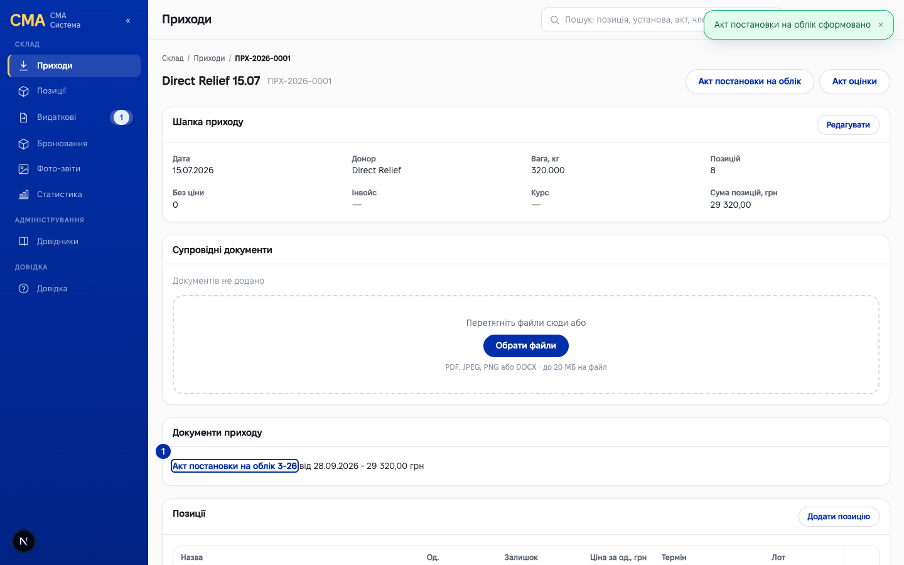904x565 pixels.
Task: Go to Бронювання section
Action: (74, 144)
